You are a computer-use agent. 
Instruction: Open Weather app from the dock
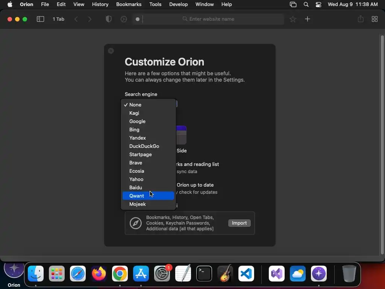298,274
